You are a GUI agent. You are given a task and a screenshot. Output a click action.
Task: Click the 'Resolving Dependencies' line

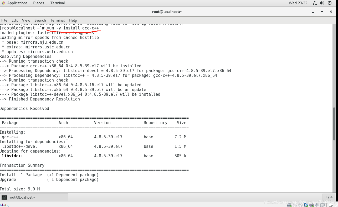point(26,56)
